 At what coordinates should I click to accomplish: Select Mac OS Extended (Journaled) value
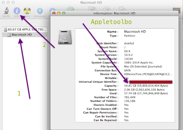pos(143,67)
